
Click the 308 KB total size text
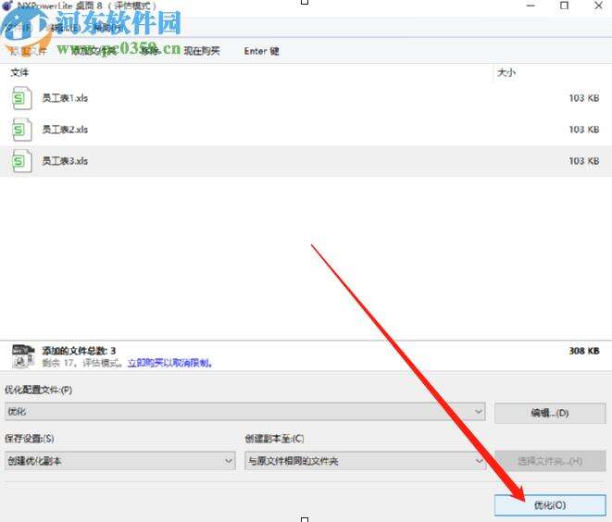click(x=584, y=351)
